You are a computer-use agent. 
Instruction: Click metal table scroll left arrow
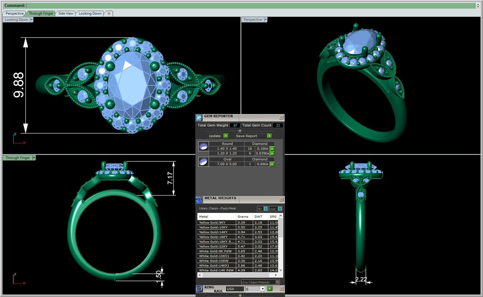tap(200, 275)
